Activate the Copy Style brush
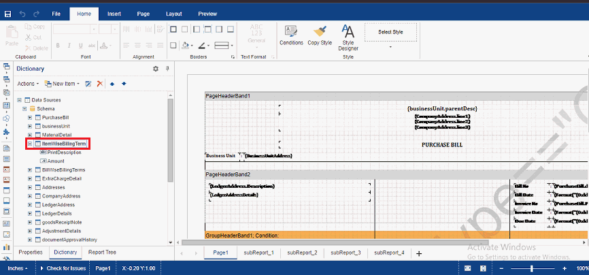The width and height of the screenshot is (589, 275). click(x=320, y=35)
